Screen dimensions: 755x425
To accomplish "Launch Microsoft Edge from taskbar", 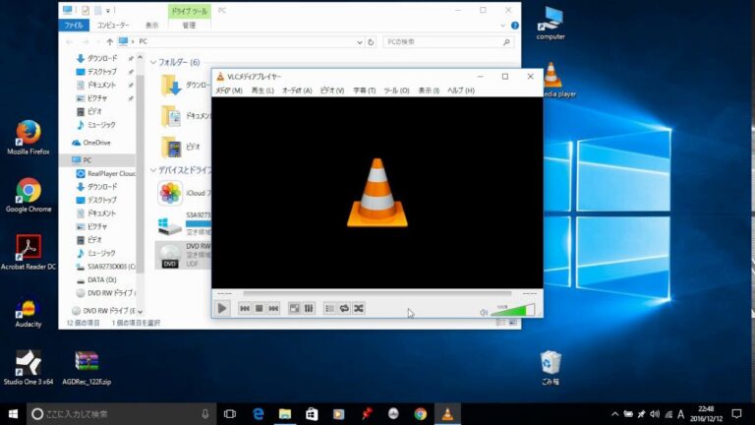I will pos(259,414).
